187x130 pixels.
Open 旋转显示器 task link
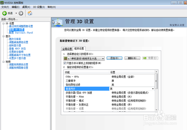(15, 46)
